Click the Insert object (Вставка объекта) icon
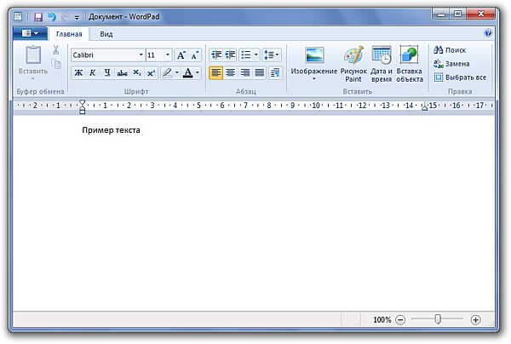The width and height of the screenshot is (511, 344). click(x=409, y=64)
